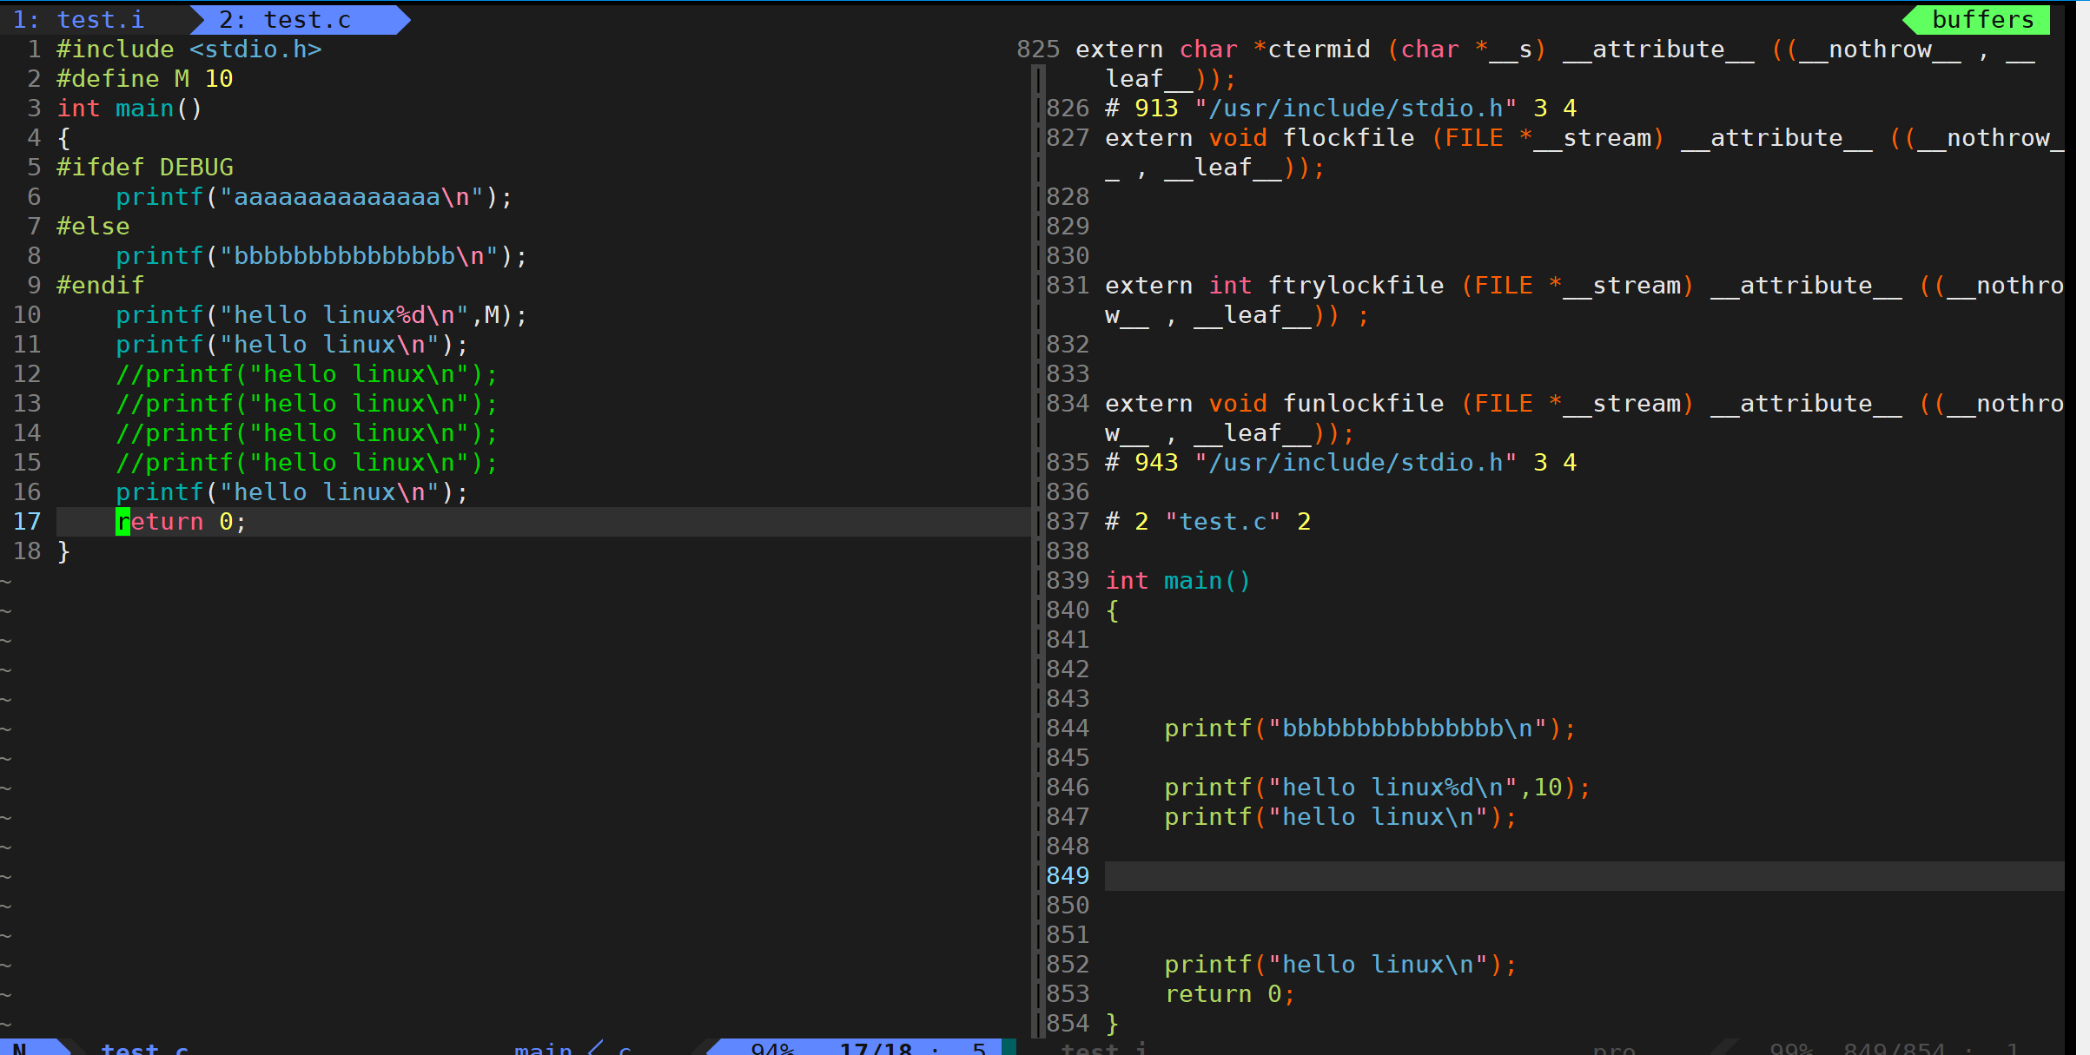This screenshot has height=1055, width=2090.
Task: Click the # 913 stdio.h line marker
Action: click(x=1340, y=109)
